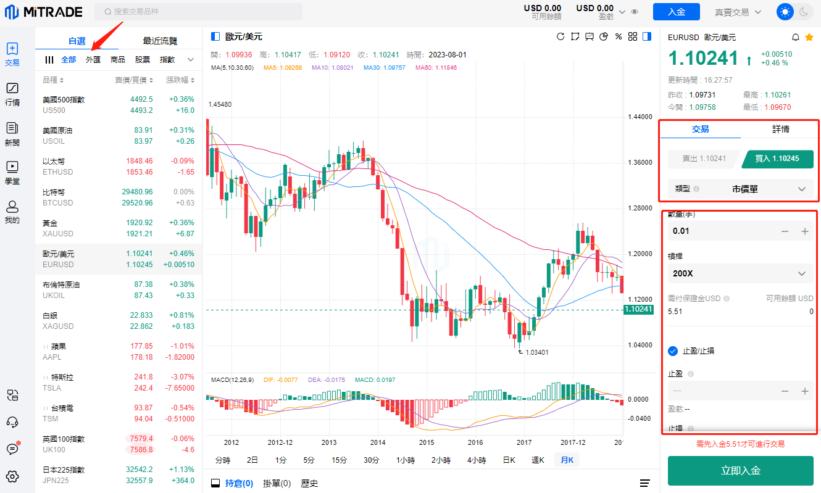Expand the 真實交易 account mode dropdown

click(738, 12)
